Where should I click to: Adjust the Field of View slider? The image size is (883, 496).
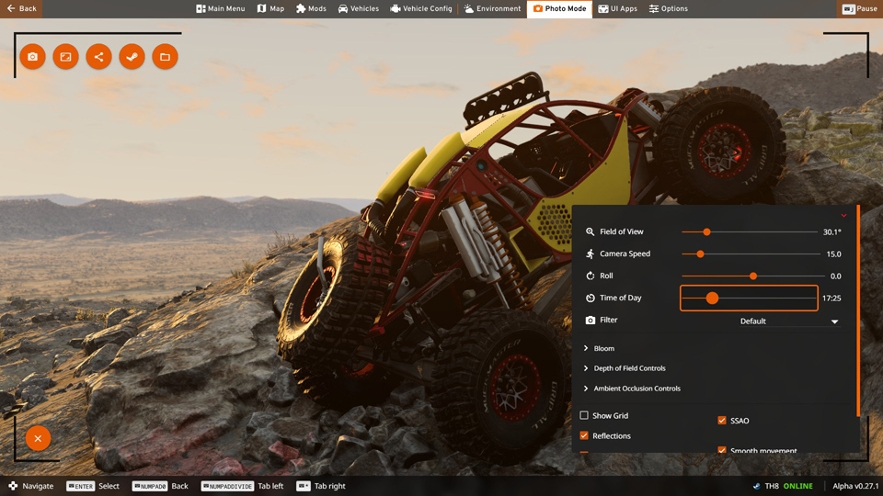point(750,231)
